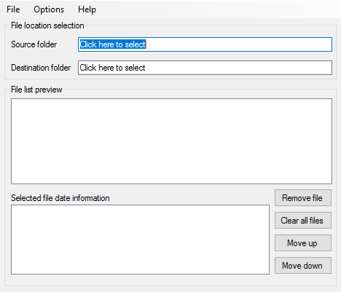Click inside the File list preview box
This screenshot has height=292, width=341.
(x=171, y=141)
